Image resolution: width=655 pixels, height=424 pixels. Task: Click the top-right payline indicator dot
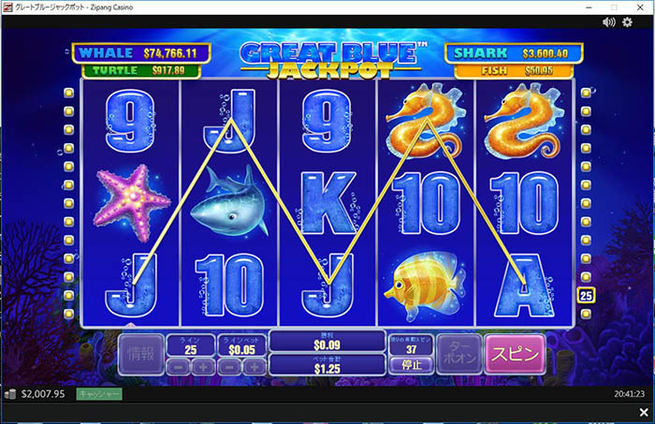pyautogui.click(x=586, y=93)
